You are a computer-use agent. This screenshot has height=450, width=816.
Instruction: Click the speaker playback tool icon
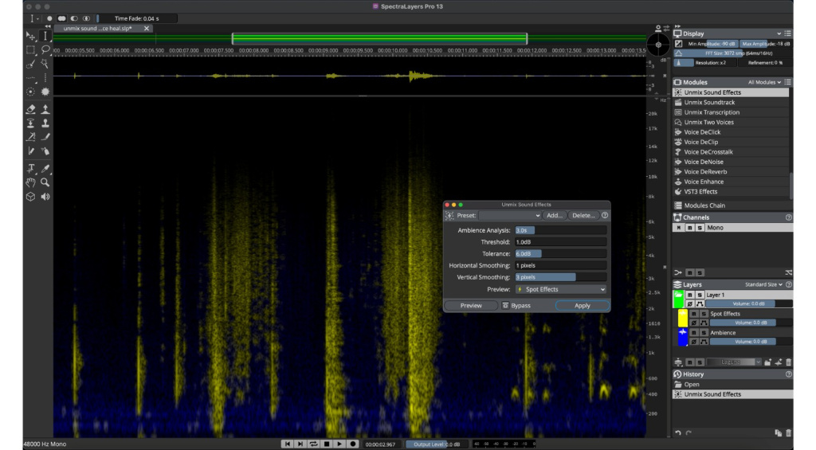pos(45,197)
